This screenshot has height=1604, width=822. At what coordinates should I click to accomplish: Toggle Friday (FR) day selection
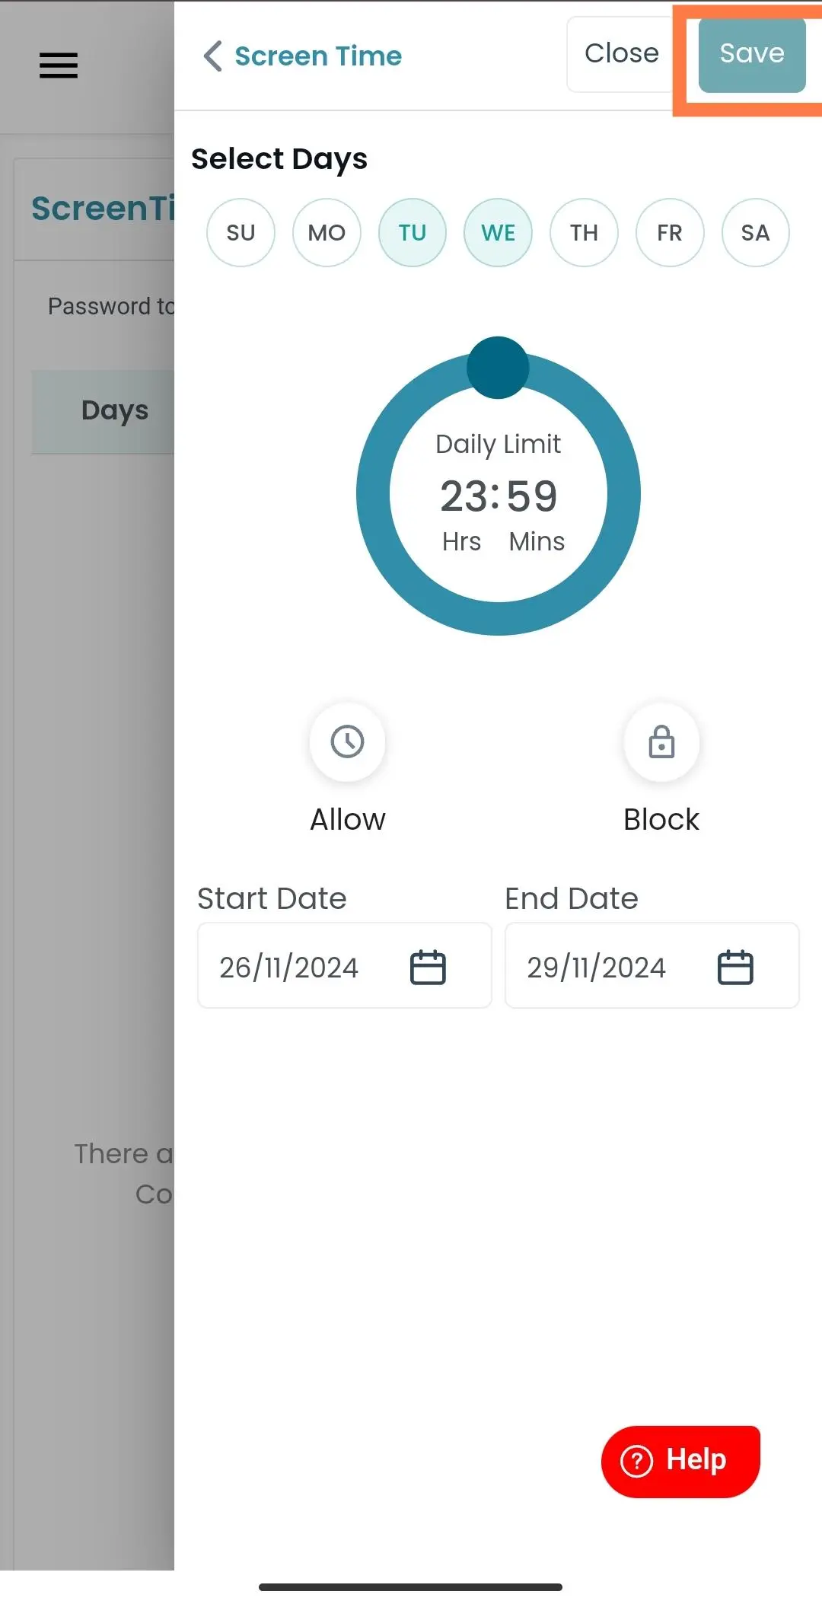click(670, 233)
